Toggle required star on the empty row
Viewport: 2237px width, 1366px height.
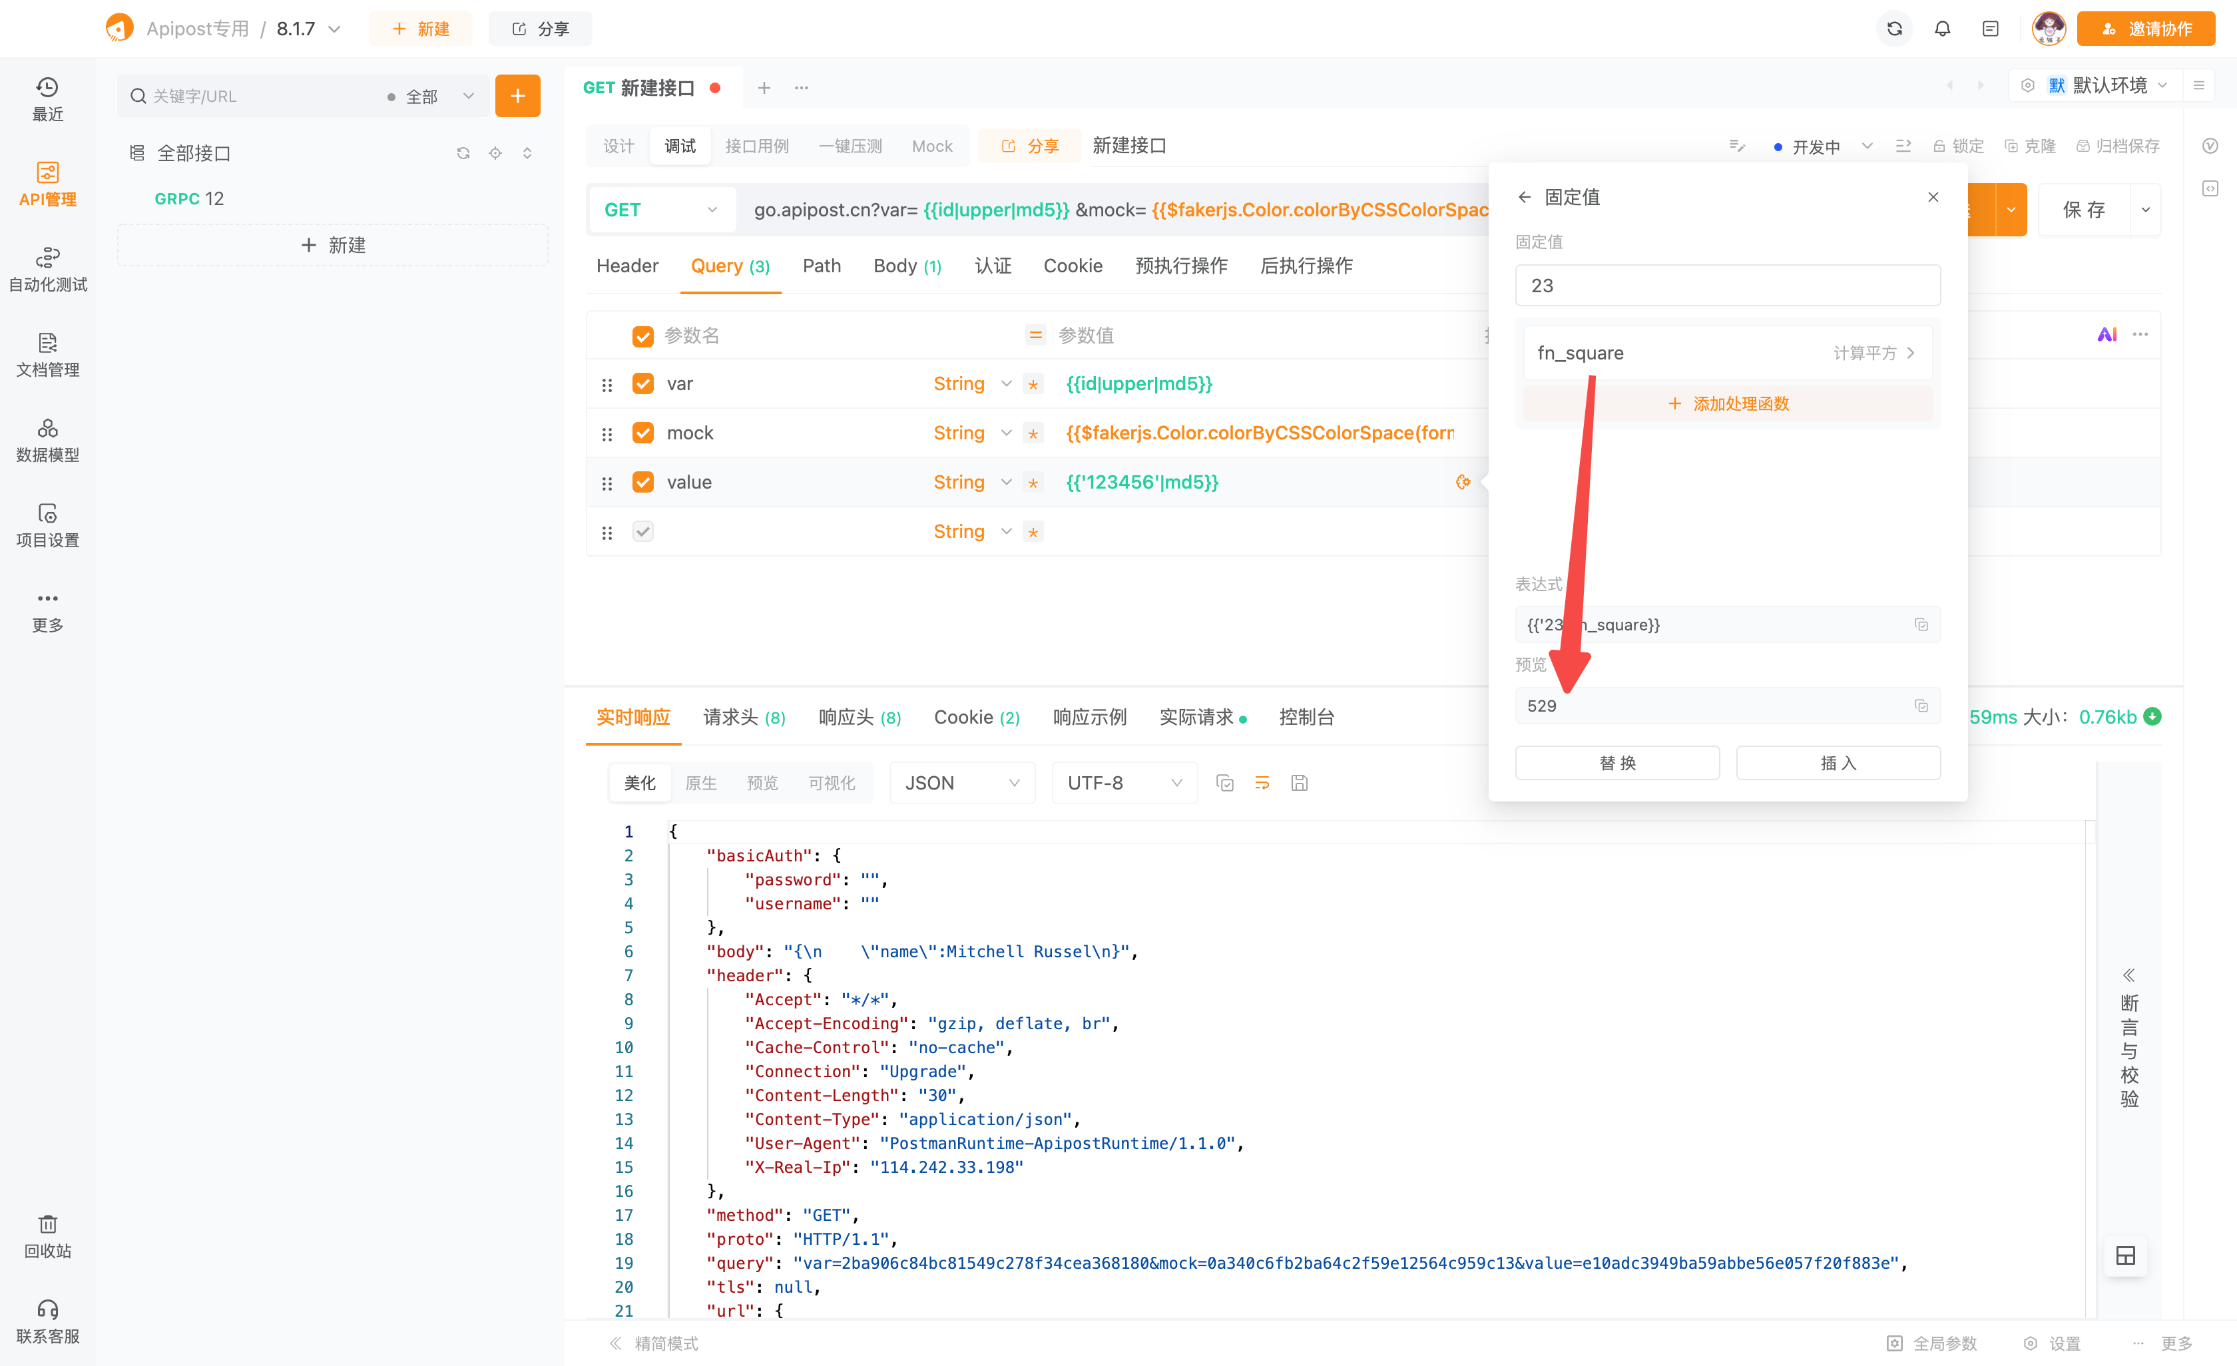pyautogui.click(x=1032, y=531)
